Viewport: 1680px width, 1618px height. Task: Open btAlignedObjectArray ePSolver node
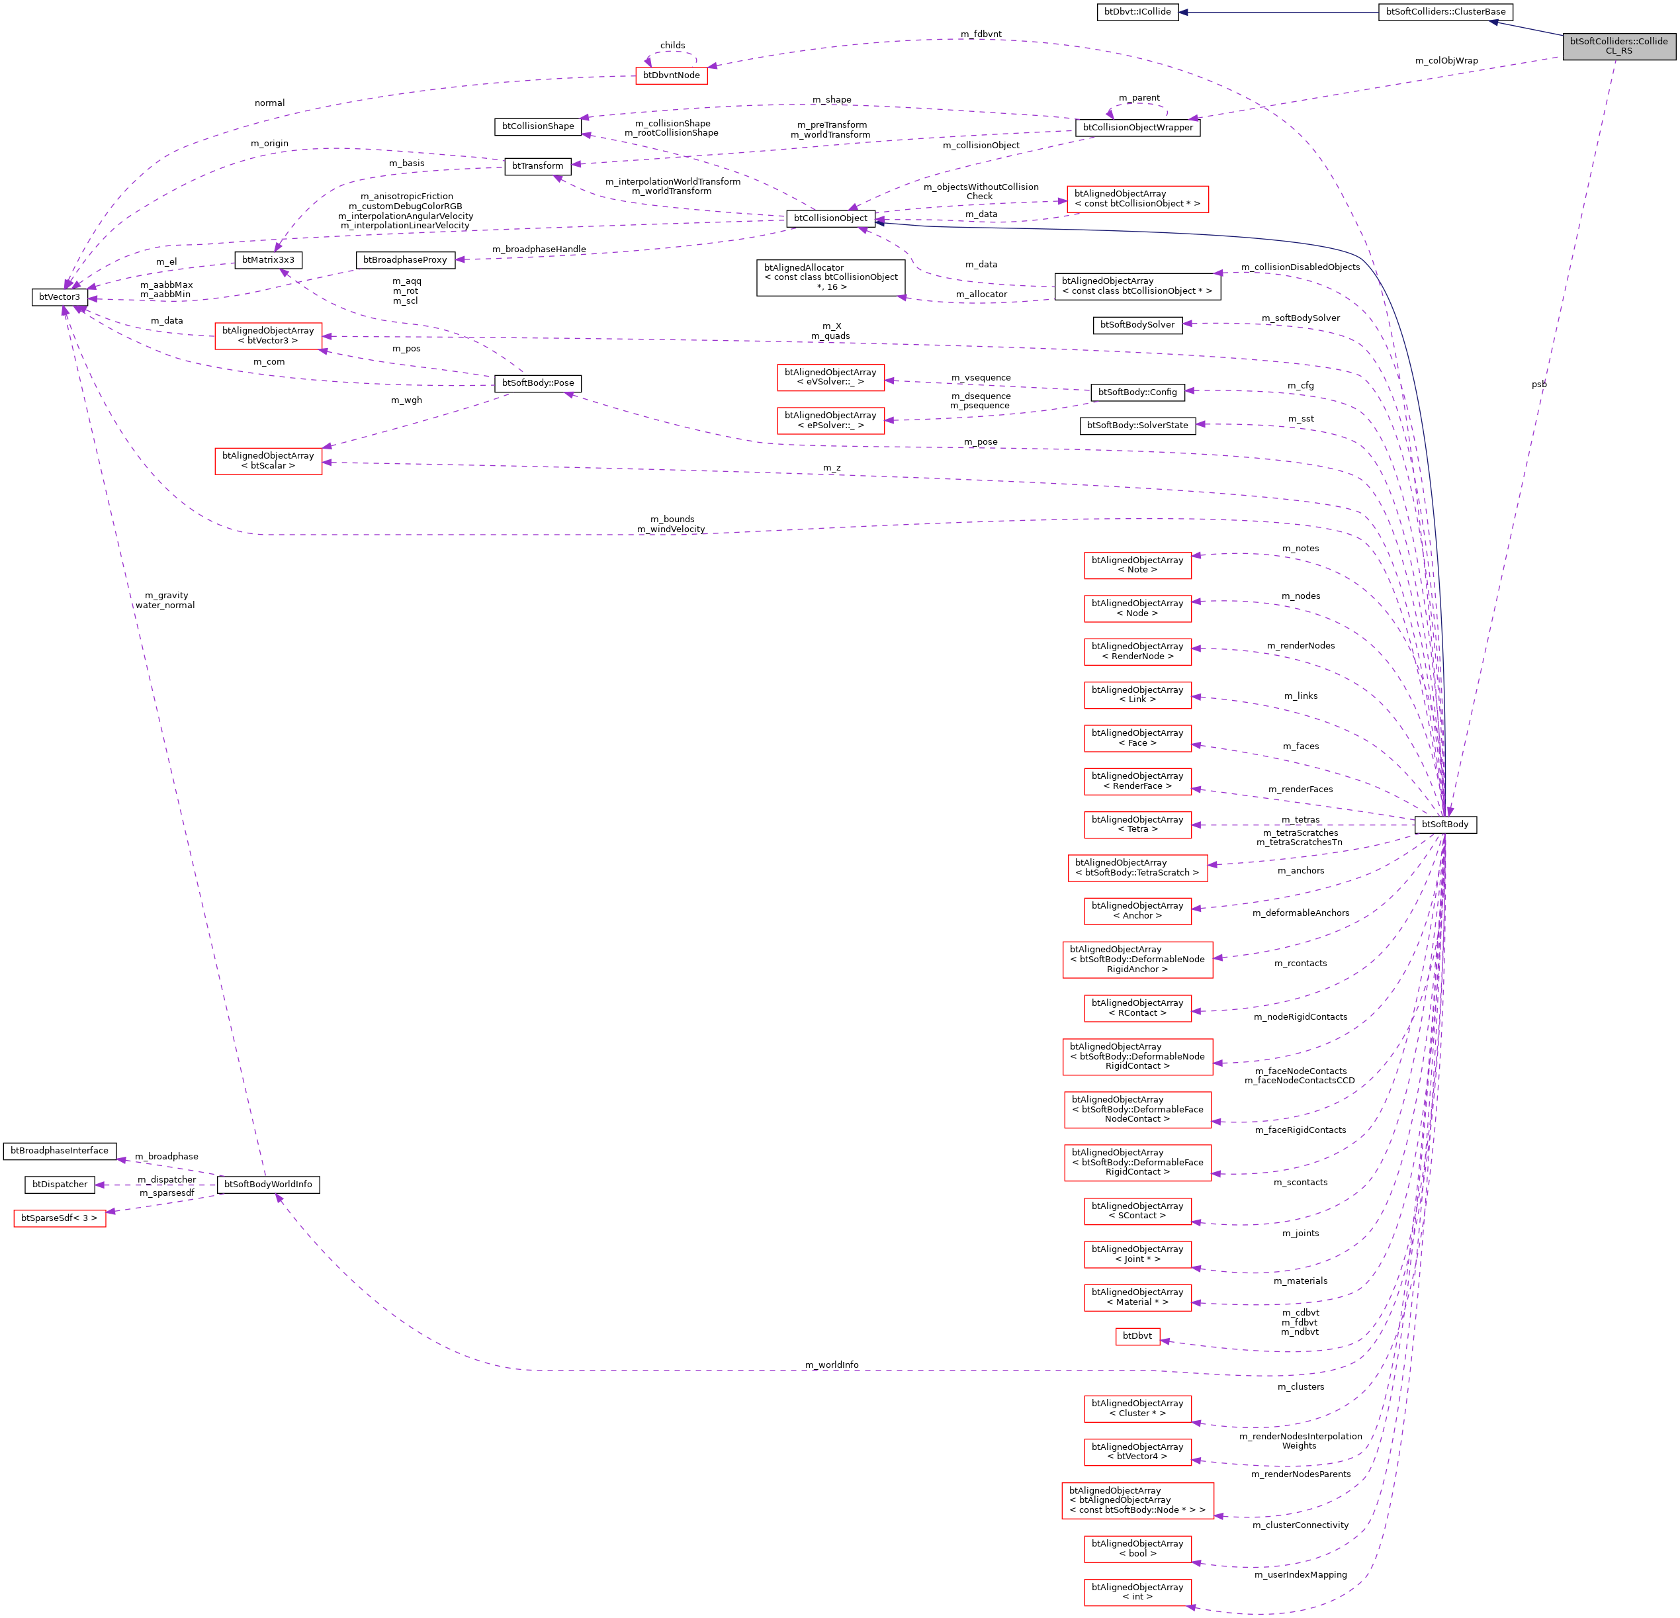tap(830, 421)
